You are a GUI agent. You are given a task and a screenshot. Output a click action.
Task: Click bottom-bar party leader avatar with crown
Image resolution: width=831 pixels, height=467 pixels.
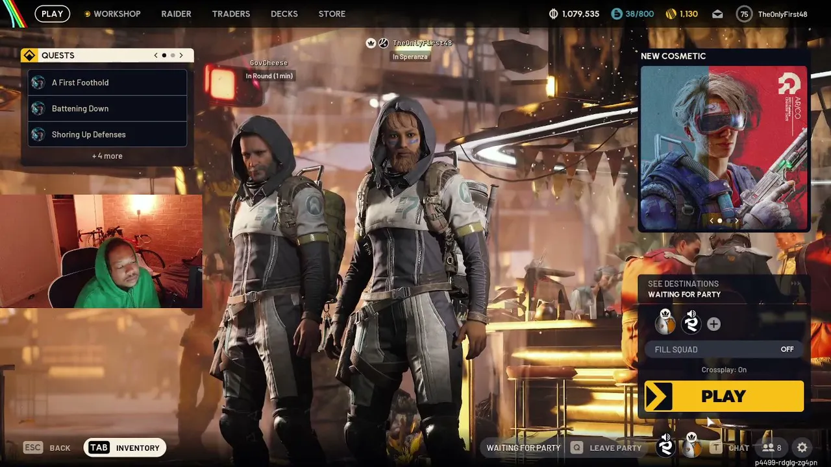tap(692, 445)
